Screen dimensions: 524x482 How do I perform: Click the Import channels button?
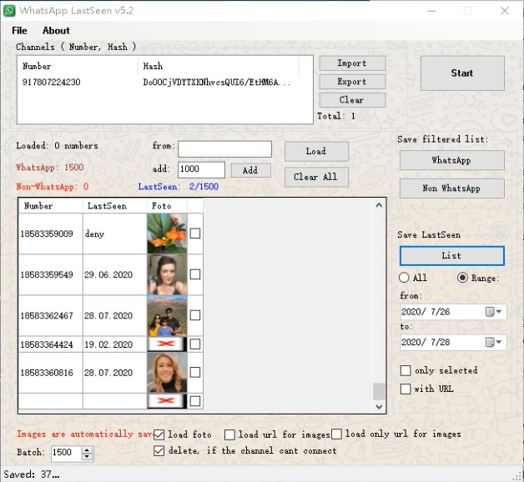pos(351,63)
